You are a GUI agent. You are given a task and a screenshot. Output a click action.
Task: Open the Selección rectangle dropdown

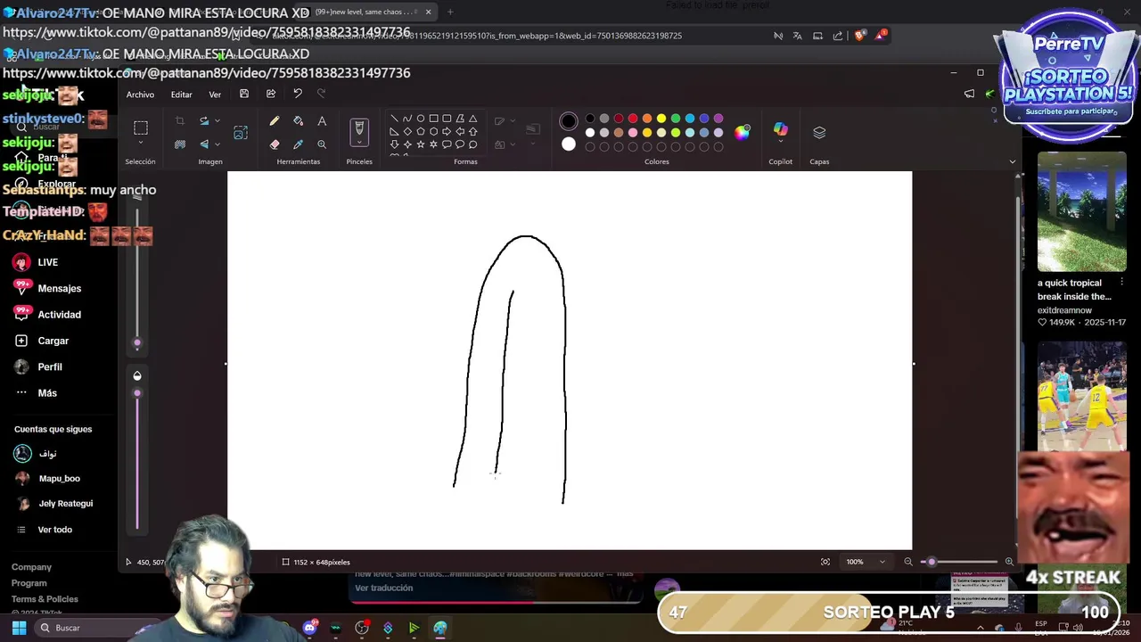141,144
